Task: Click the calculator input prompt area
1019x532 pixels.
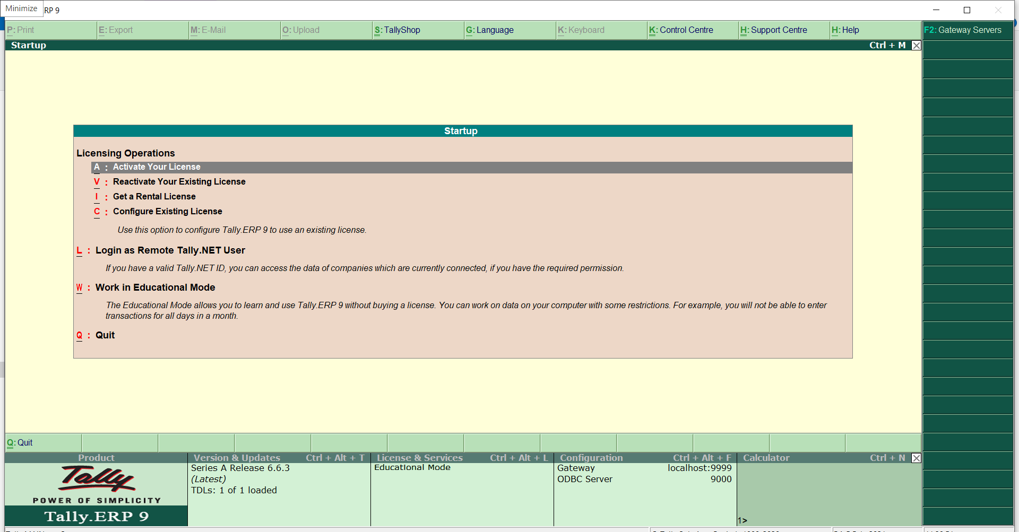Action: 829,520
